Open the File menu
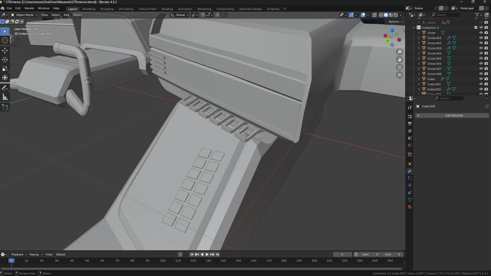The height and width of the screenshot is (276, 491). (x=9, y=8)
